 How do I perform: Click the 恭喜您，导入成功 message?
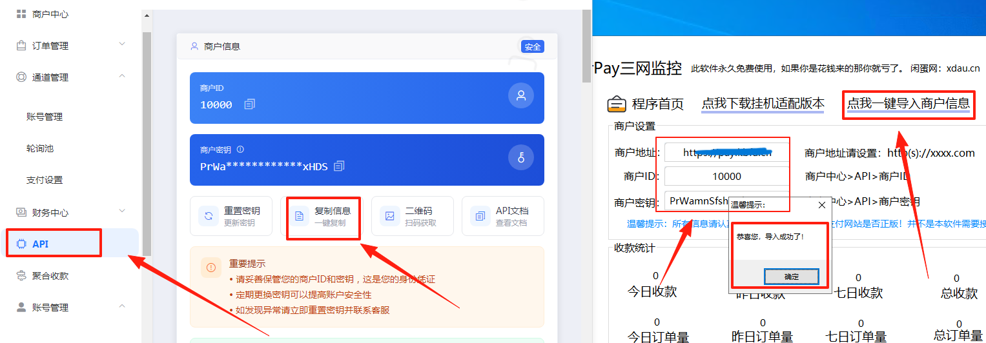tap(770, 237)
